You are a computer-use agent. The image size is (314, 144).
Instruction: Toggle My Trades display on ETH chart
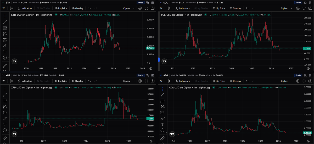43,8
